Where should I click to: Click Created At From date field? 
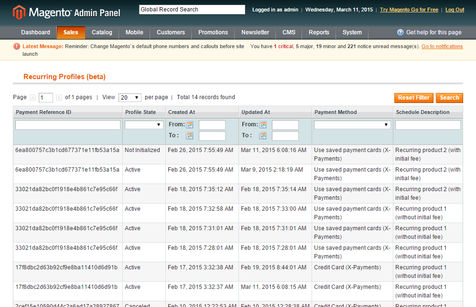click(212, 125)
